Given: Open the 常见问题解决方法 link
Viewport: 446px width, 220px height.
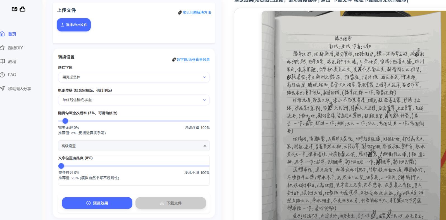Looking at the screenshot, I should pos(197,13).
